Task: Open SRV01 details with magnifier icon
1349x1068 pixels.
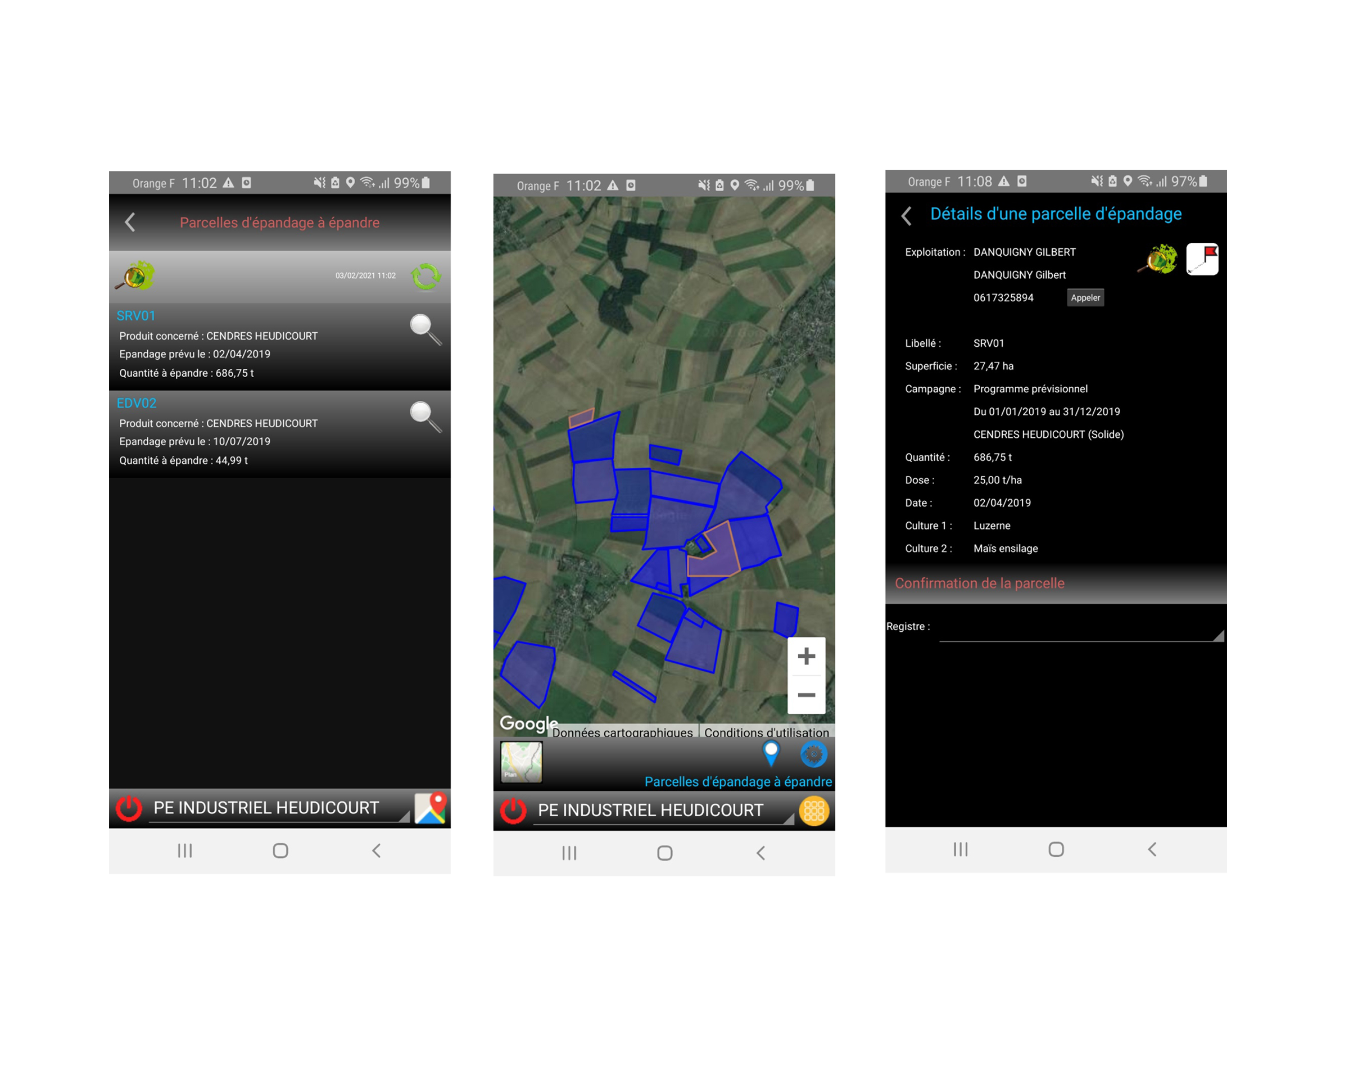Action: (x=425, y=329)
